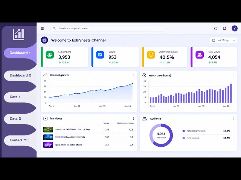Click the Views 953 card
The image size is (241, 180).
click(115, 57)
